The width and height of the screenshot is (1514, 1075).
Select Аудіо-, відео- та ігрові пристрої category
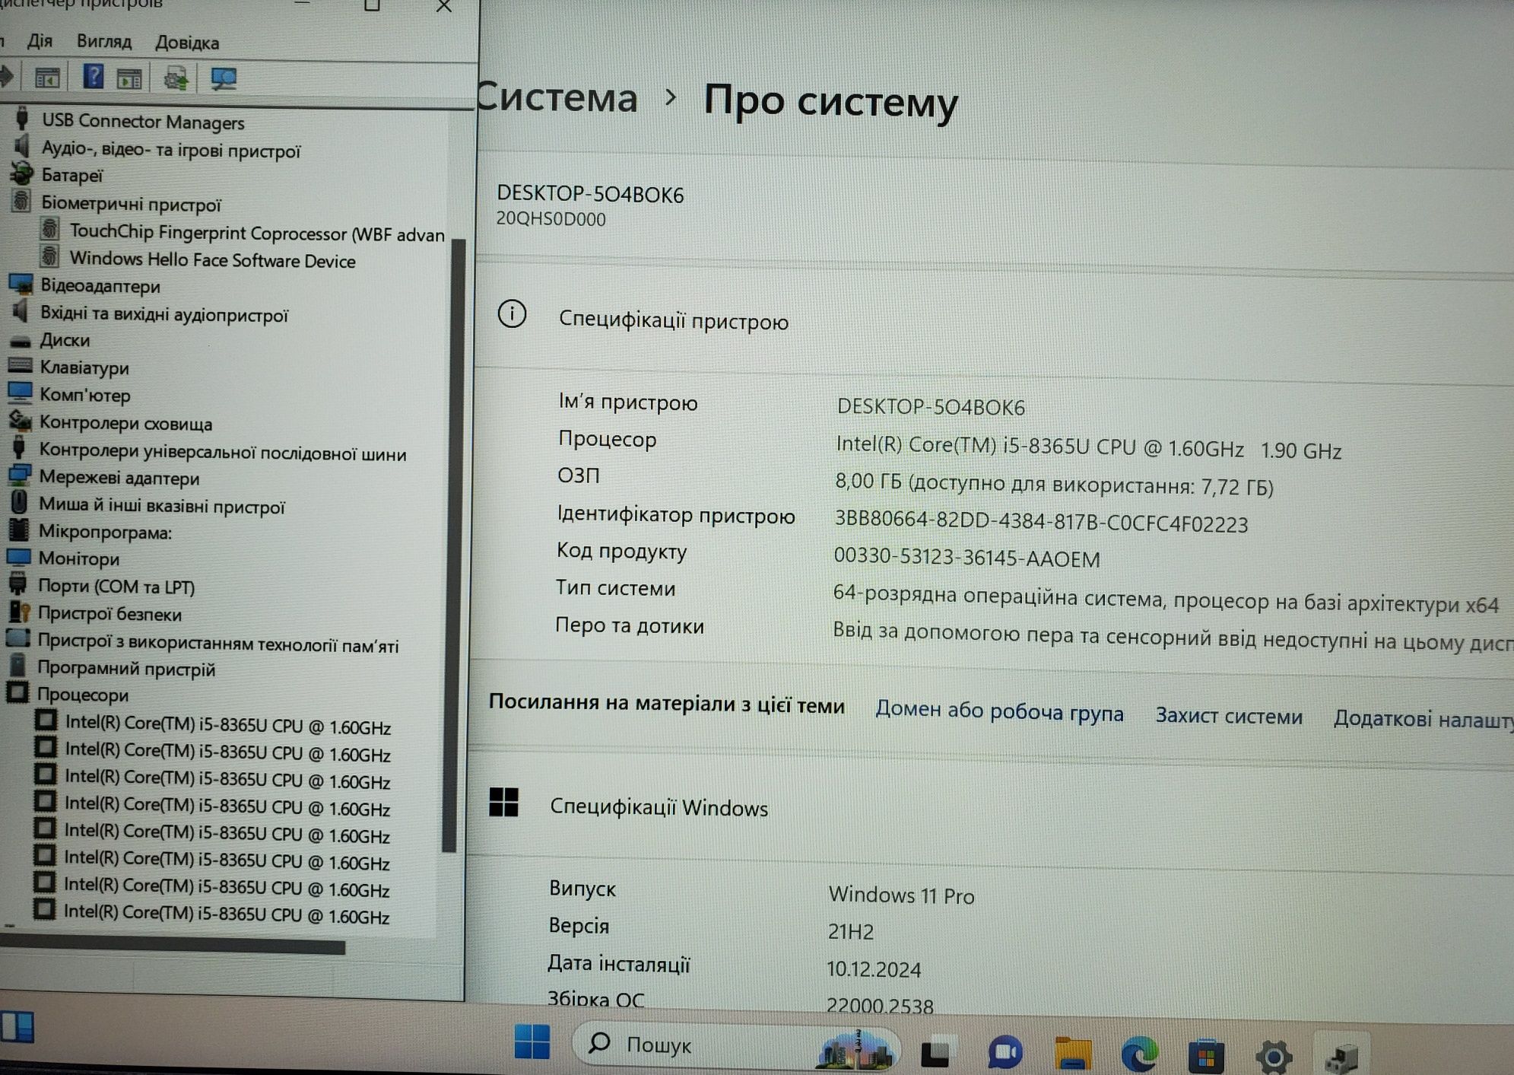tap(170, 150)
